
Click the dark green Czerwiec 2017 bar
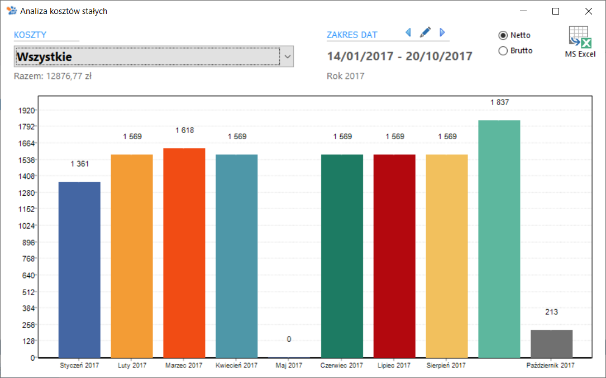click(x=342, y=256)
